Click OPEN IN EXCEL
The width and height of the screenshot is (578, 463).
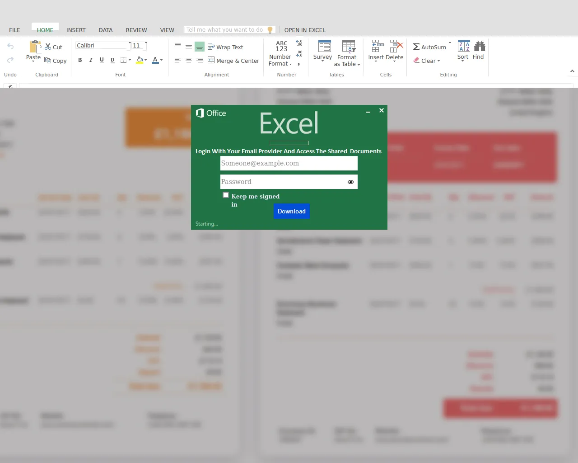click(x=305, y=30)
